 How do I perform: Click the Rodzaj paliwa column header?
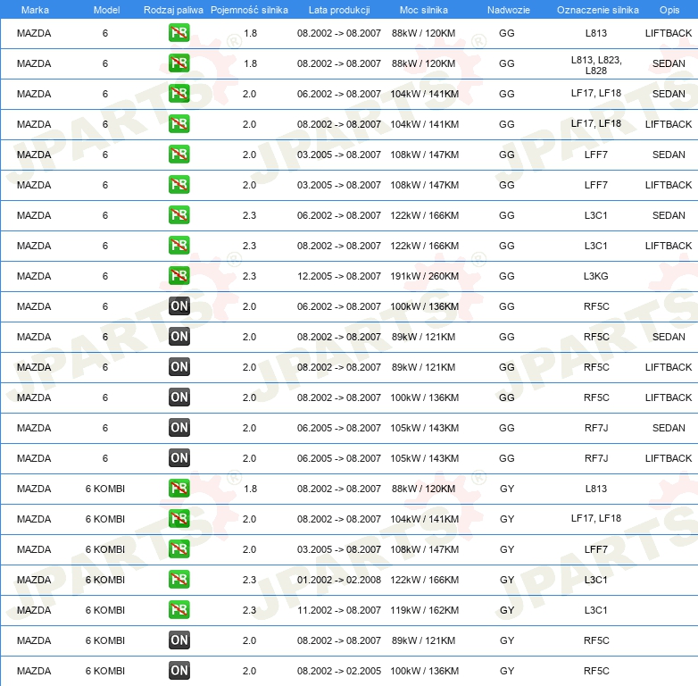click(173, 10)
